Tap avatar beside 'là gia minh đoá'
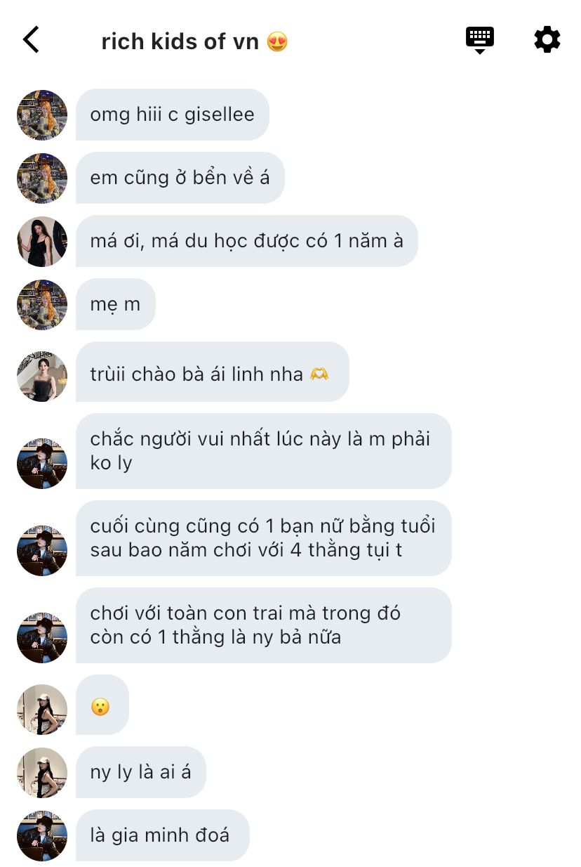This screenshot has height=867, width=581. coord(42,836)
